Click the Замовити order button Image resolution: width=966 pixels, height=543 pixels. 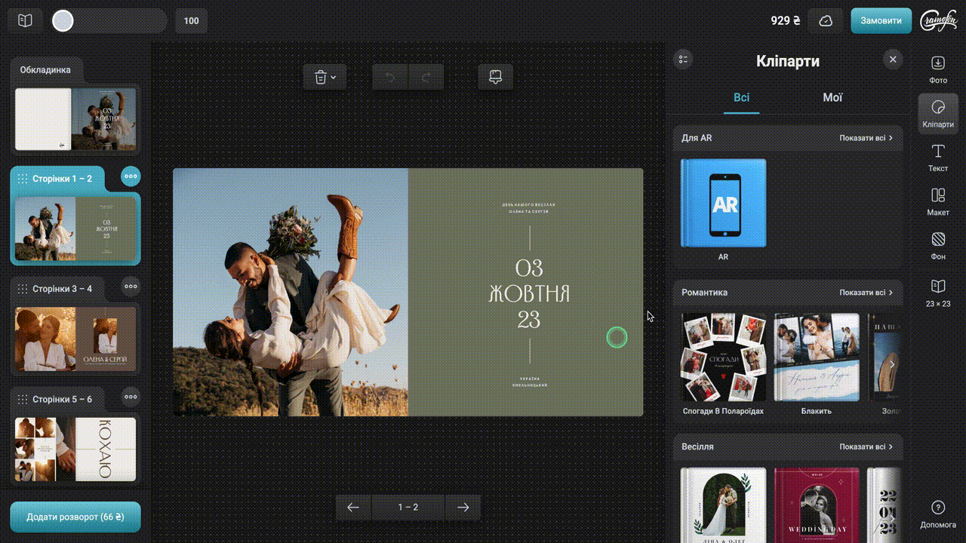(881, 21)
